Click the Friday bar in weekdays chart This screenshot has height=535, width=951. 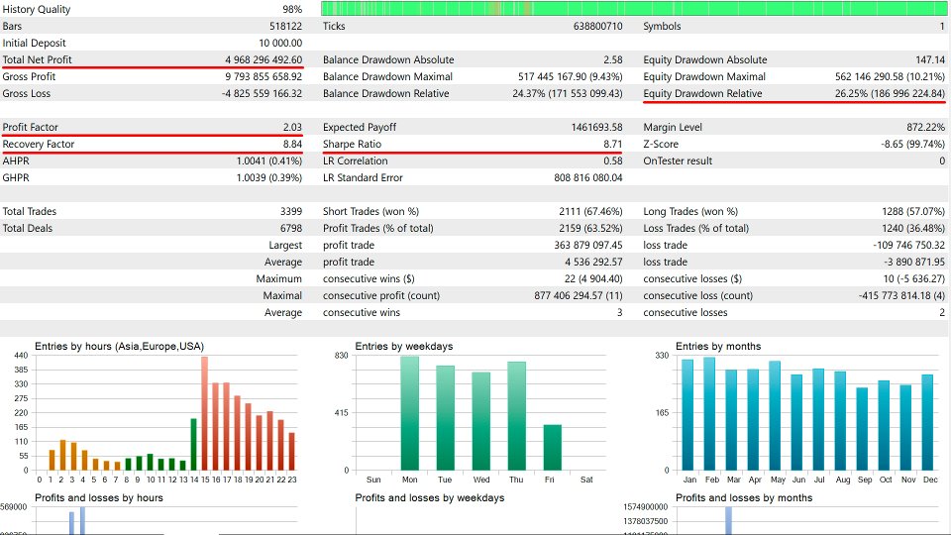coord(552,447)
